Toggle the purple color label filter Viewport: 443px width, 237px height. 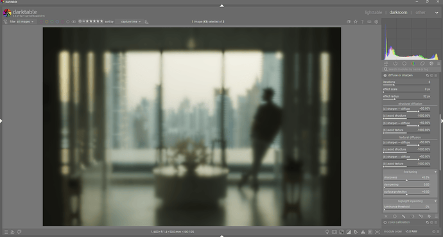[63, 22]
